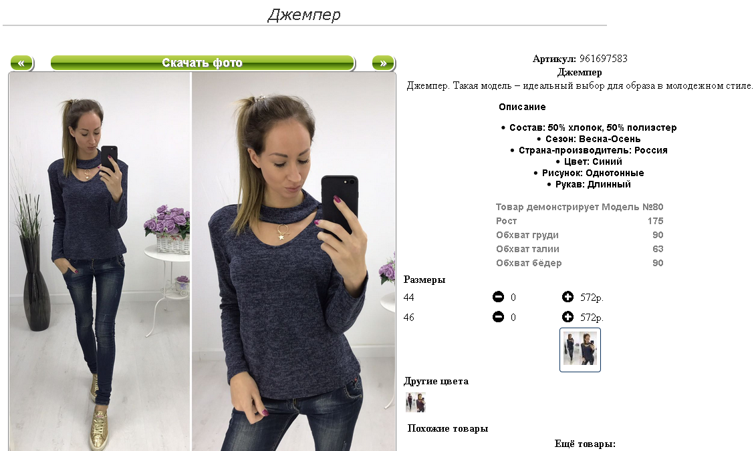Click the left full-body product photo

tap(100, 262)
